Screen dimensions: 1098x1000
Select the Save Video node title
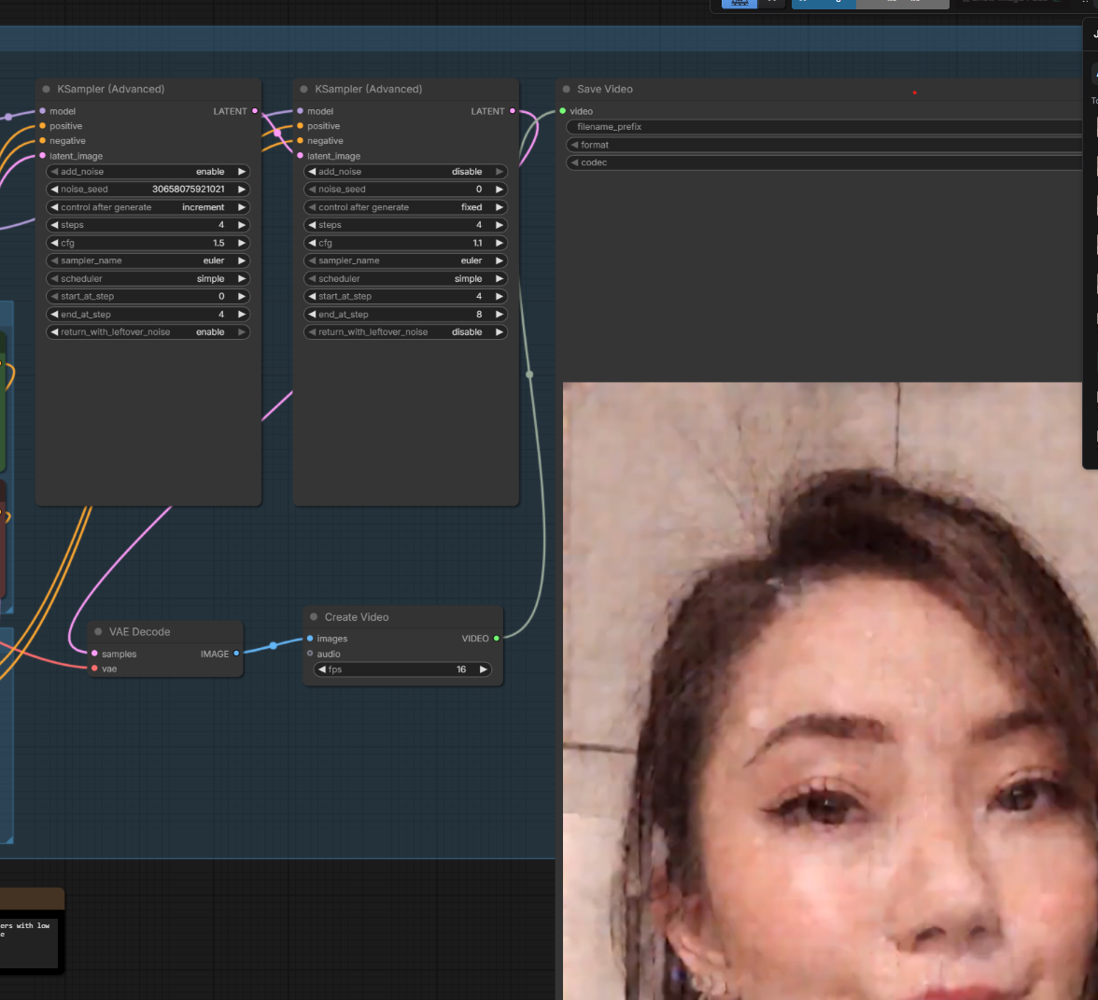click(605, 89)
